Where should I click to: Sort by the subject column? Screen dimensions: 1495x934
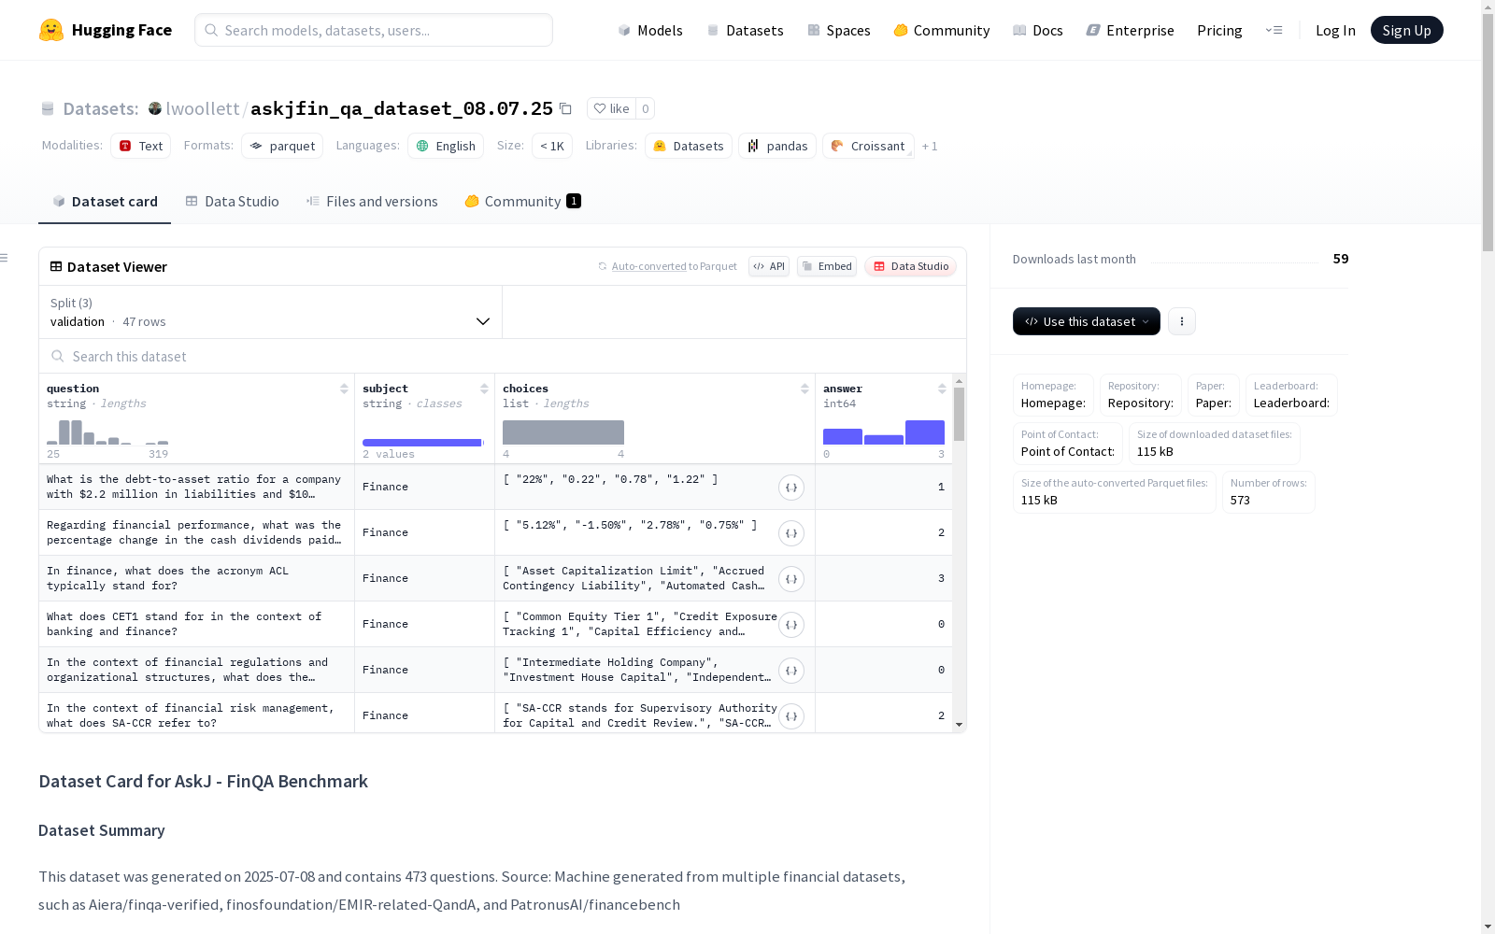pos(484,389)
